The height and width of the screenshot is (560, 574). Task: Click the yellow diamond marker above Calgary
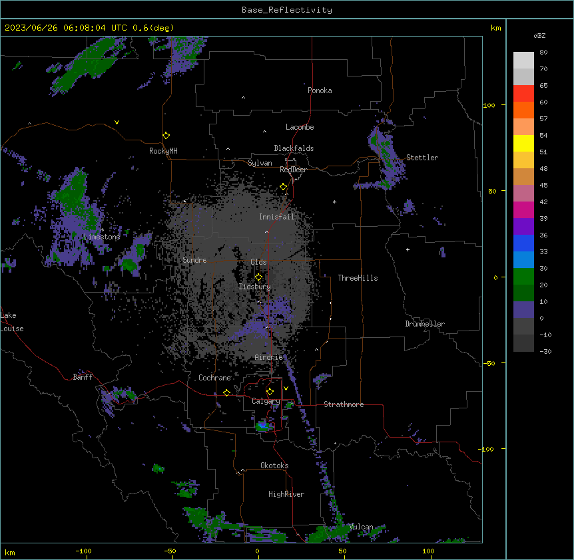tap(270, 392)
